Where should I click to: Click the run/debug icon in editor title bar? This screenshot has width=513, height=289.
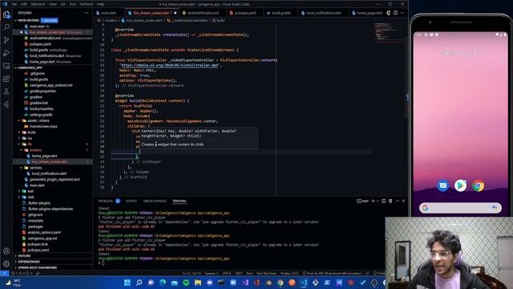(388, 13)
